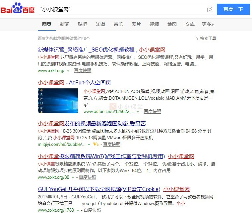
Task: Expand the 更多» menu
Action: point(208,24)
